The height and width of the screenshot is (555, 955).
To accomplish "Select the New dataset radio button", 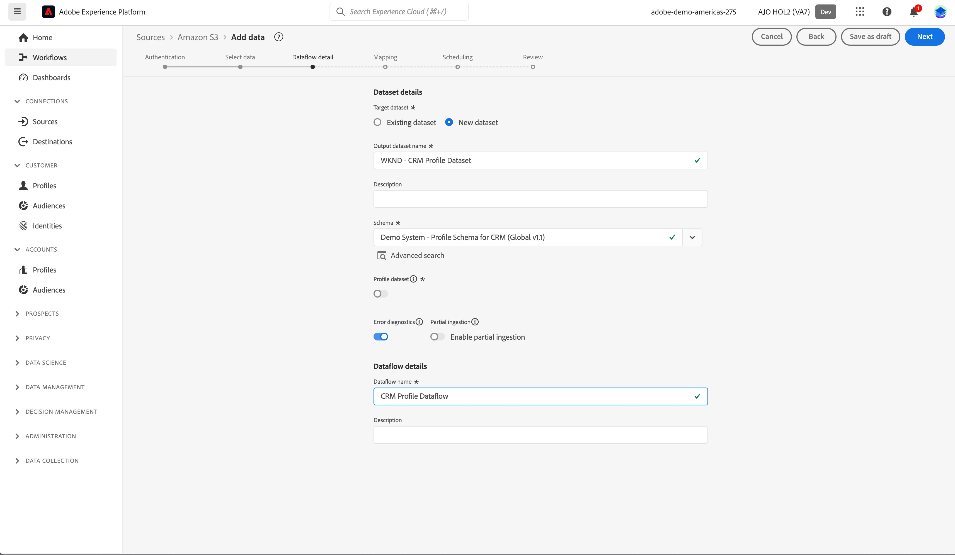I will point(449,122).
